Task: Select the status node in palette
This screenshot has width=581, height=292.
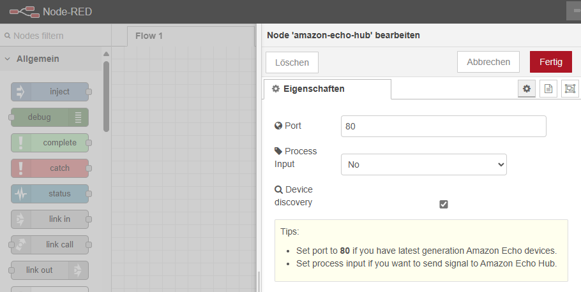Action: coord(50,194)
